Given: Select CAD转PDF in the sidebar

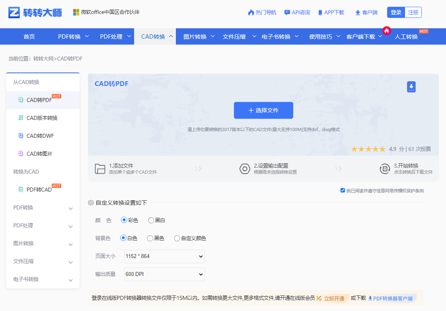Looking at the screenshot, I should pos(38,100).
